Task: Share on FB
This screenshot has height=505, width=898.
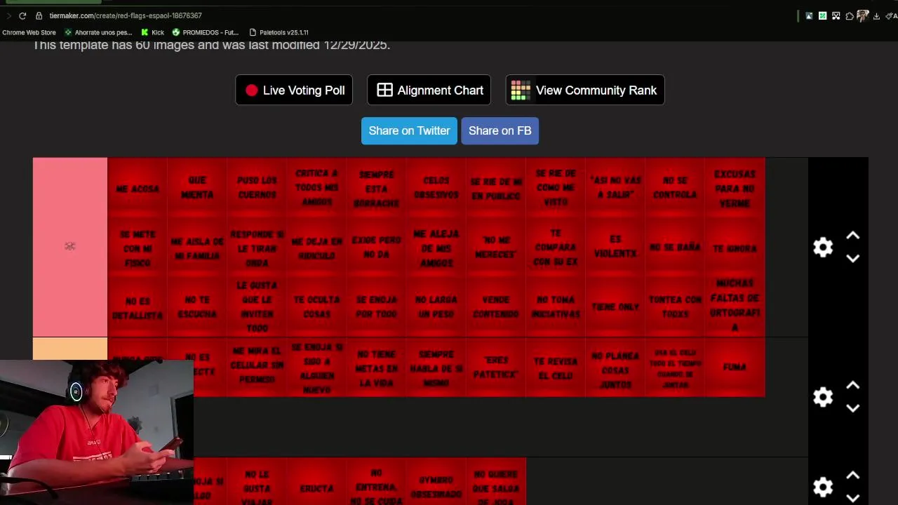Action: pyautogui.click(x=500, y=130)
